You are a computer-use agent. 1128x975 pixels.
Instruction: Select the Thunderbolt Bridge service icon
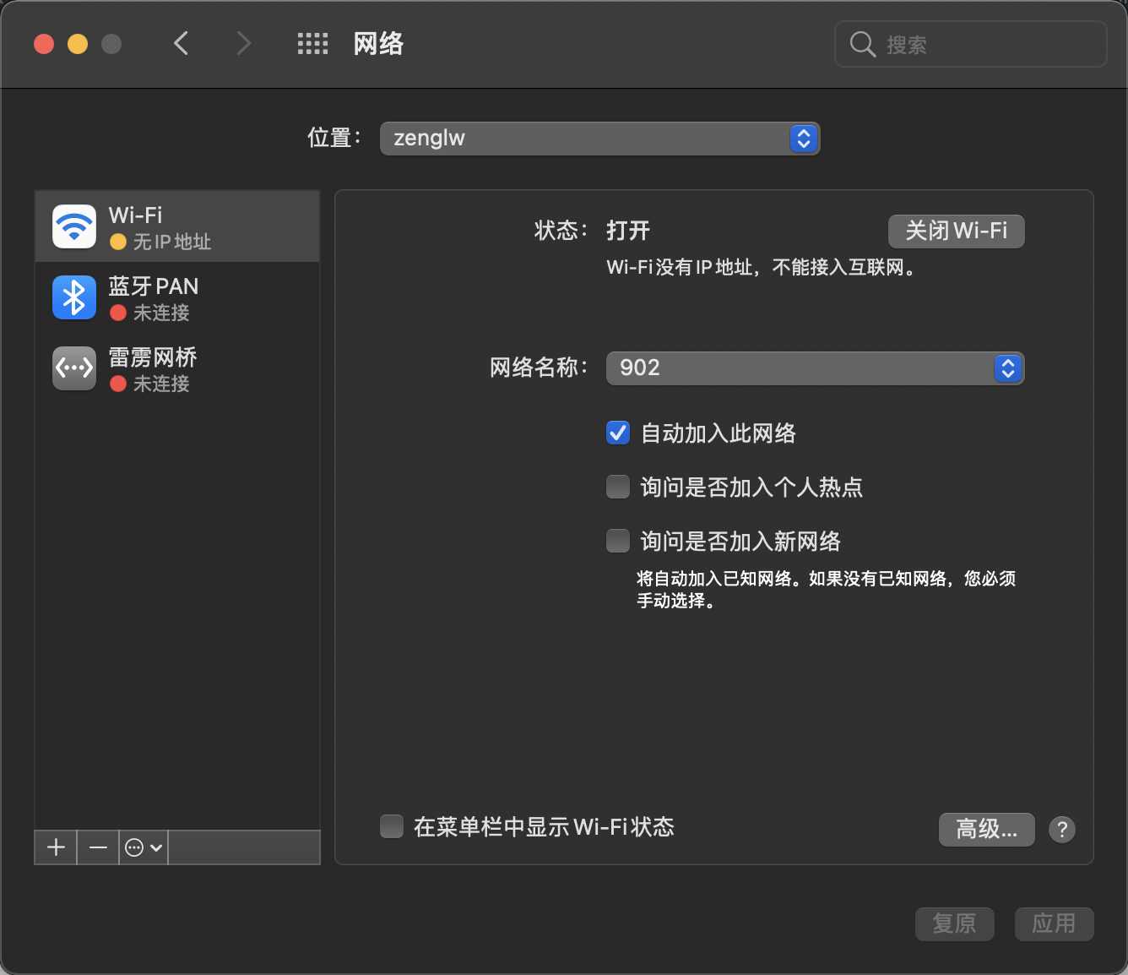[74, 368]
